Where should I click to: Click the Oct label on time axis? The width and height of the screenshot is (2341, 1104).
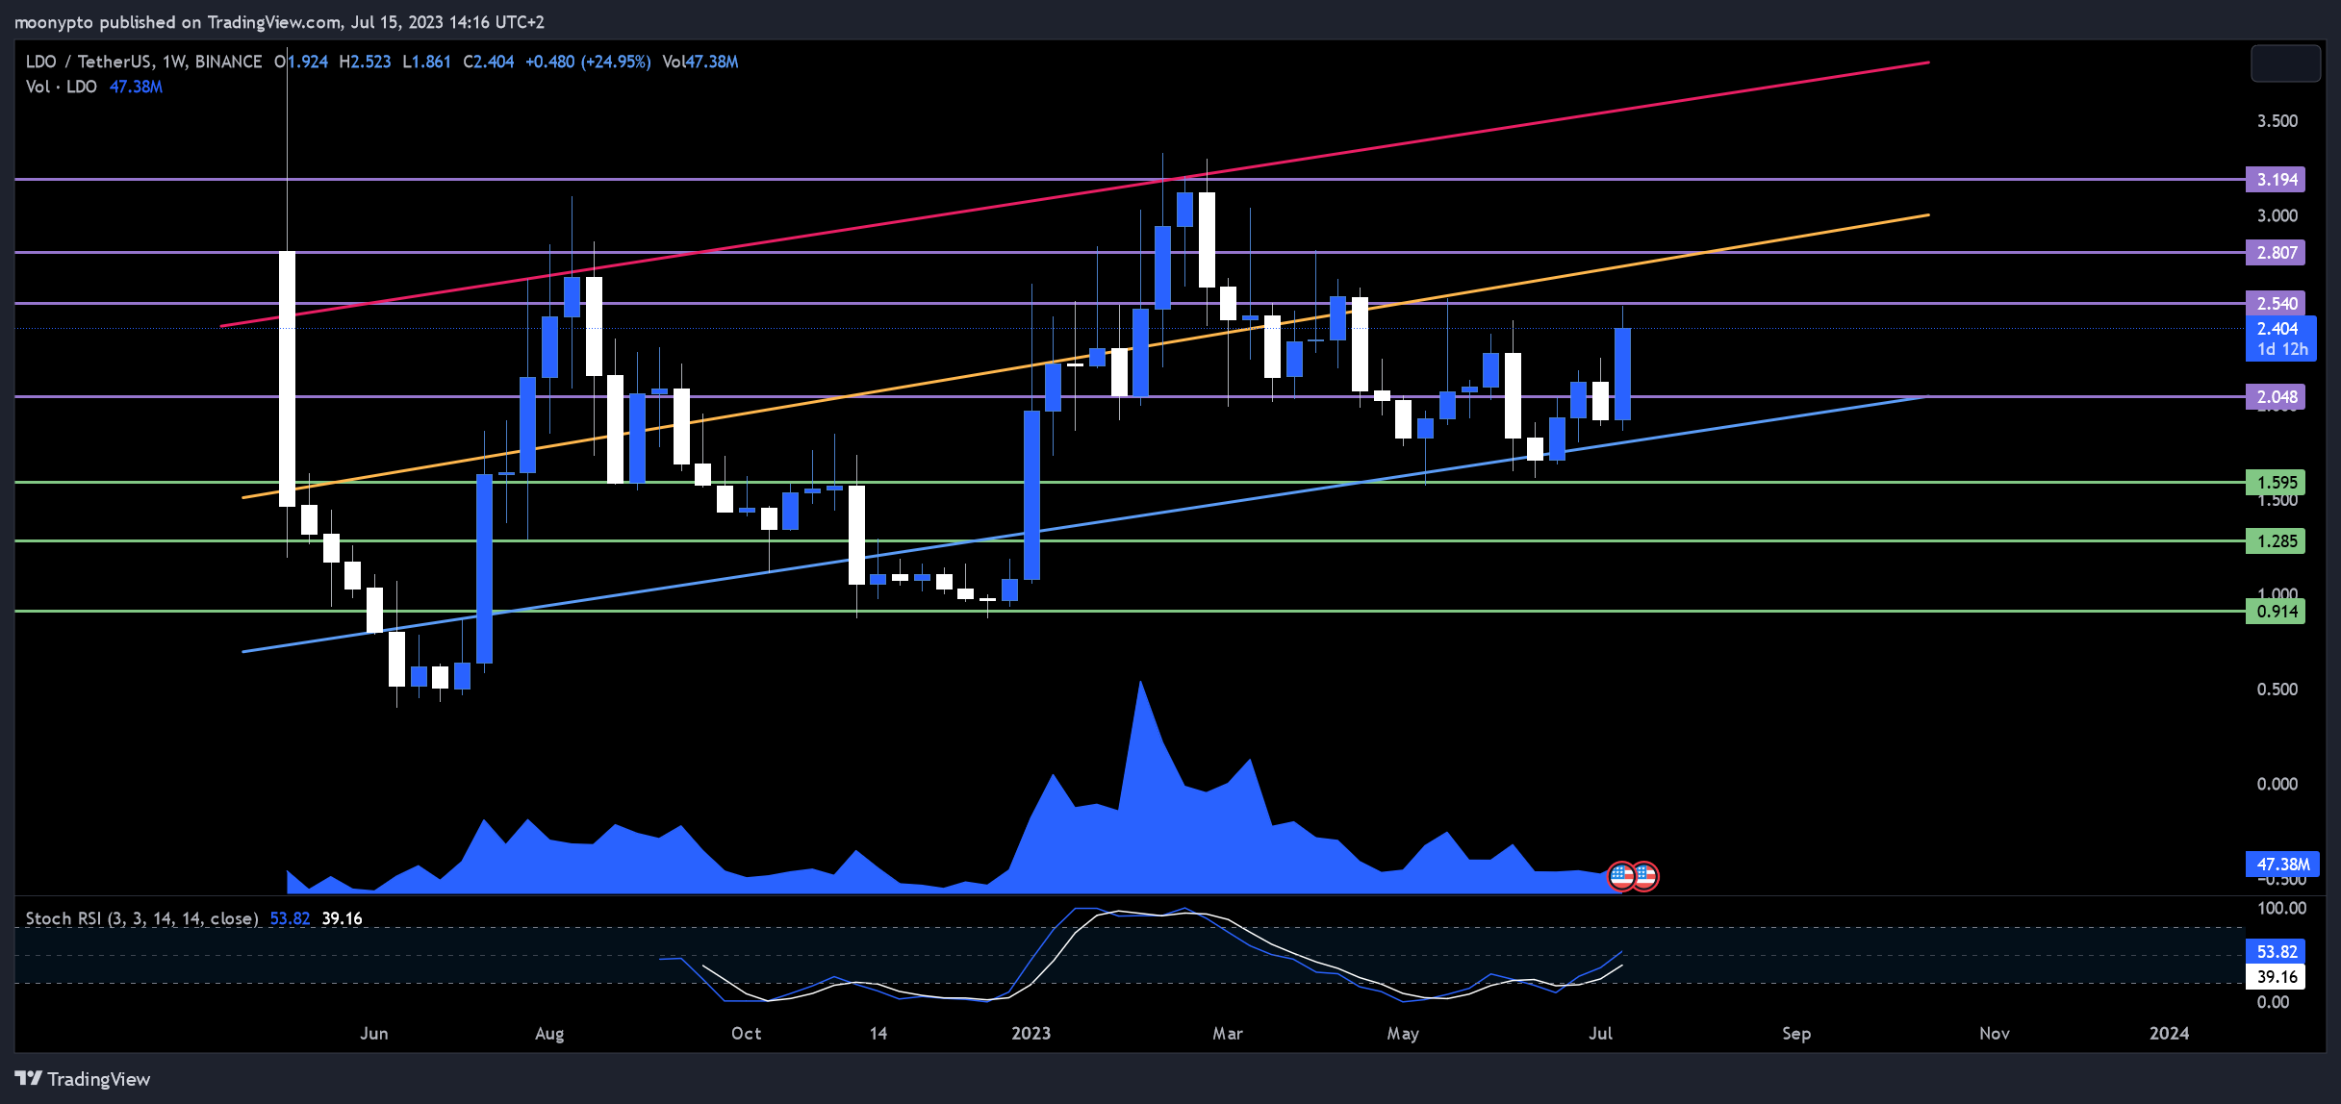click(746, 1033)
